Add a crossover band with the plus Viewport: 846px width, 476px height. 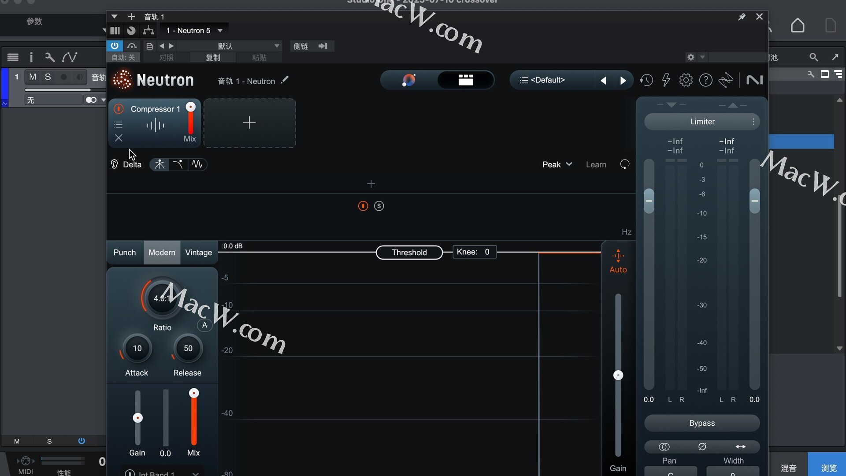click(371, 184)
